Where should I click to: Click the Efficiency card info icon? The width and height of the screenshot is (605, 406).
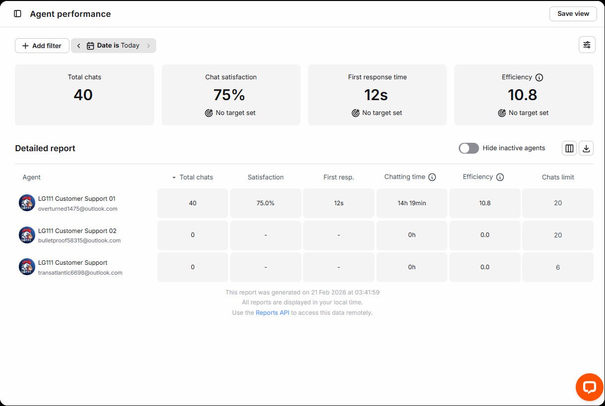click(x=540, y=77)
